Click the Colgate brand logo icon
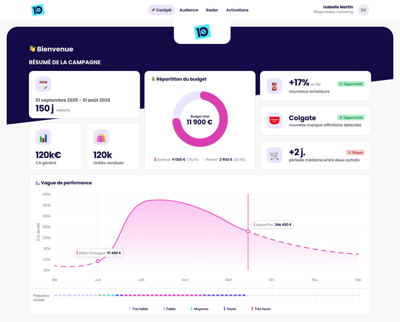This screenshot has width=400, height=322. pos(274,120)
